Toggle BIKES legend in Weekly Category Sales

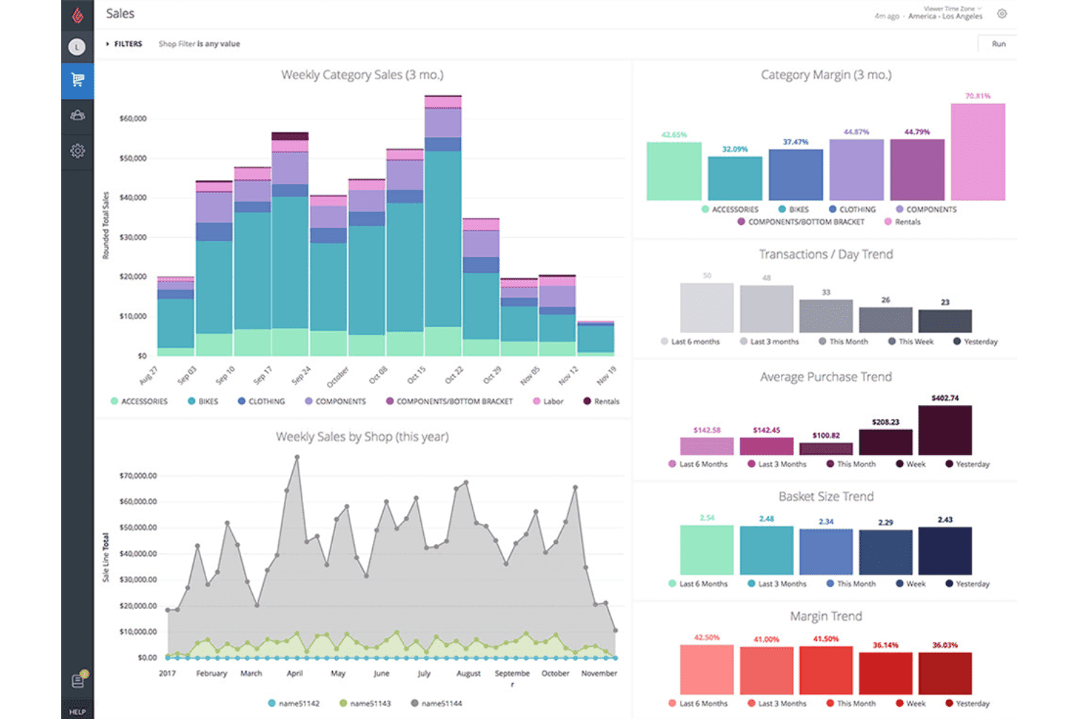pos(203,401)
